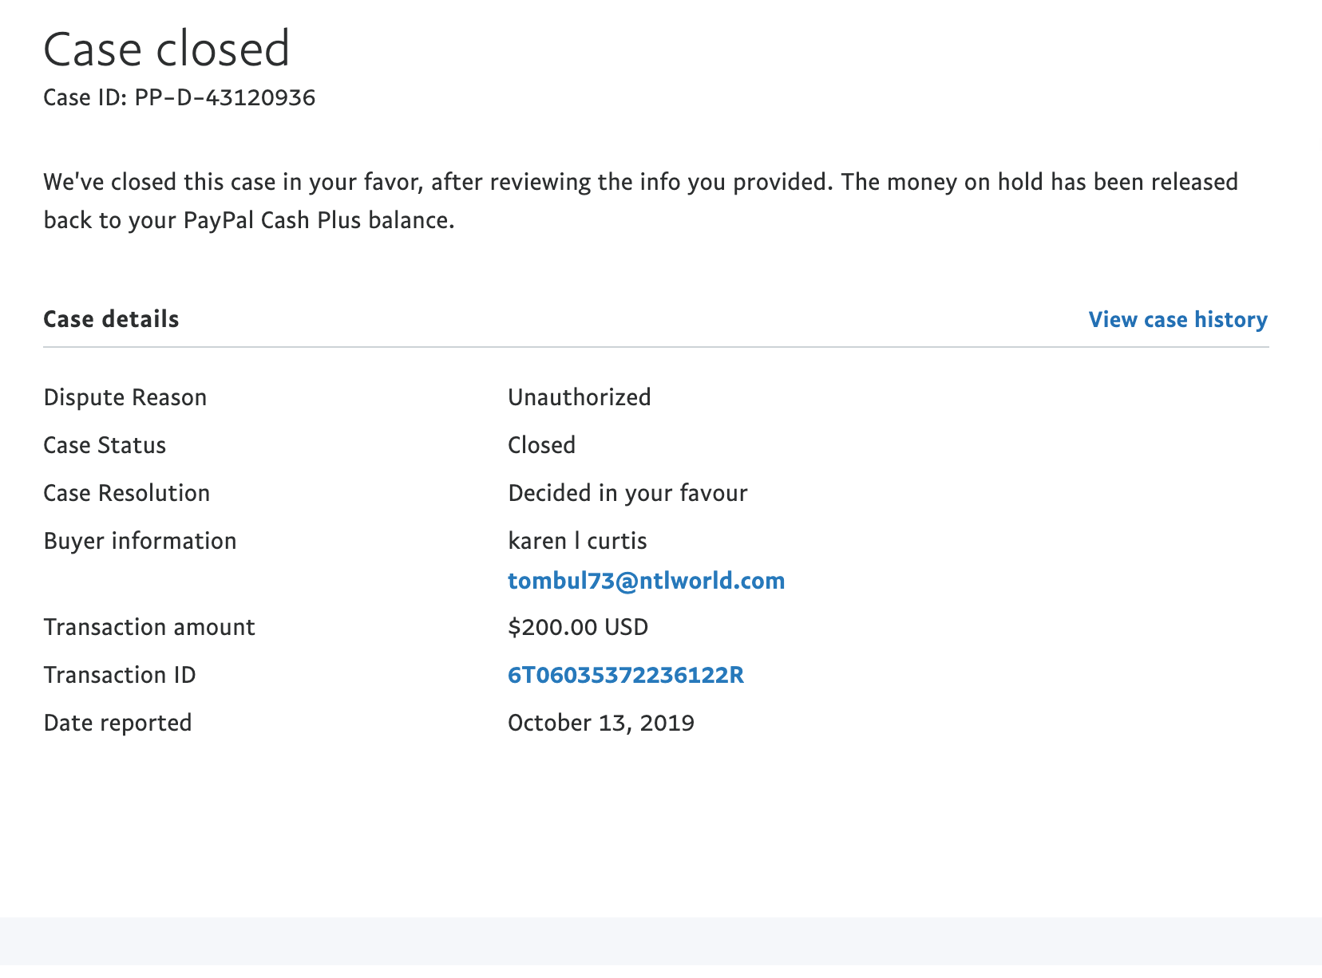Click the case closed explanation paragraph
Viewport: 1322px width, 978px height.
(639, 201)
